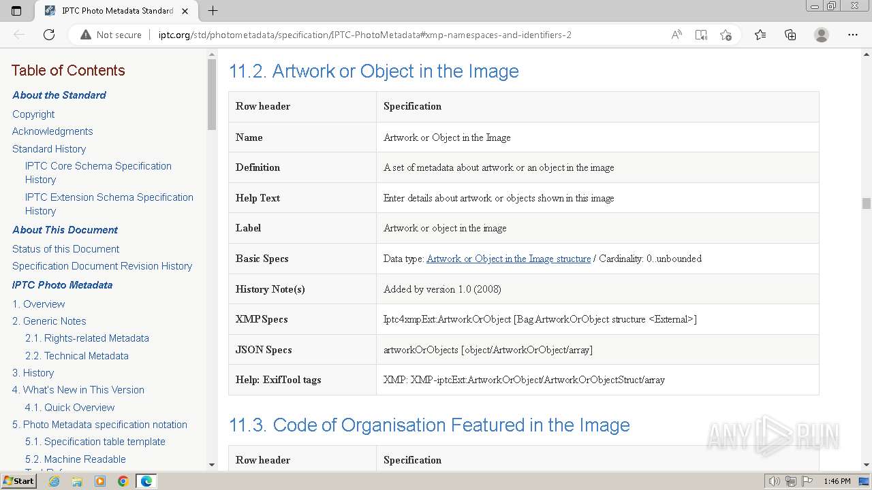The image size is (872, 490).
Task: Select the History Note(s) value text
Action: coord(442,289)
